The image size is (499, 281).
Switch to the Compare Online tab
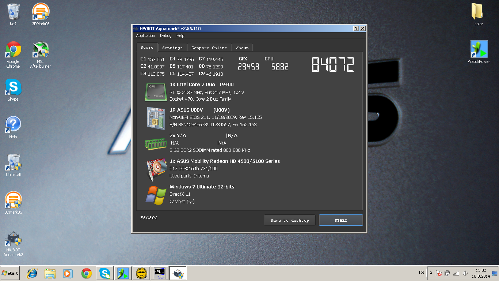click(x=209, y=48)
